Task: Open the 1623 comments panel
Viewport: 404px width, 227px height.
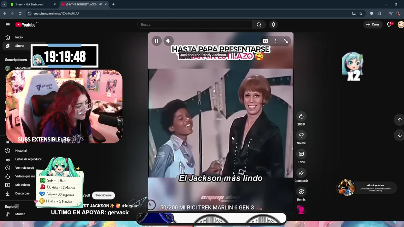Action: coord(301,154)
